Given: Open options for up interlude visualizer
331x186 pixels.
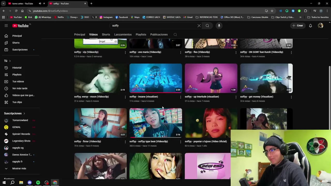Looking at the screenshot, I should [x=236, y=97].
